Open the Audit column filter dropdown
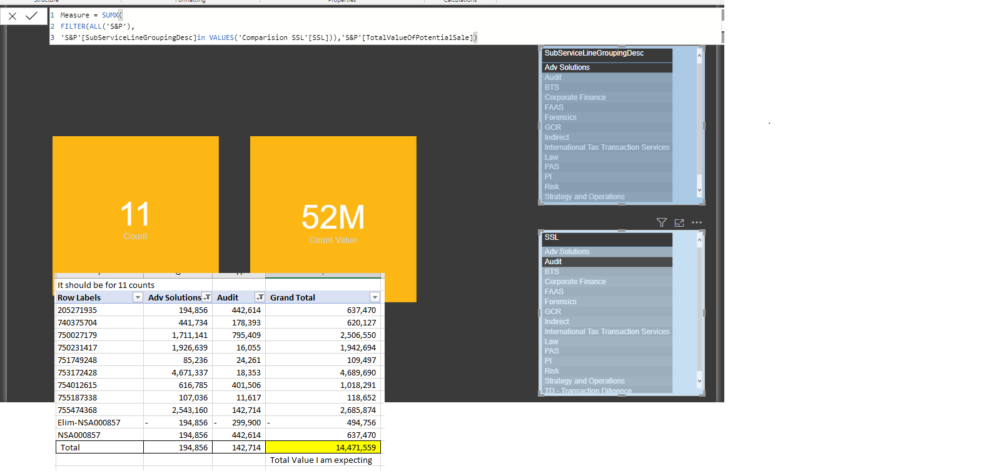The height and width of the screenshot is (476, 987). [260, 298]
